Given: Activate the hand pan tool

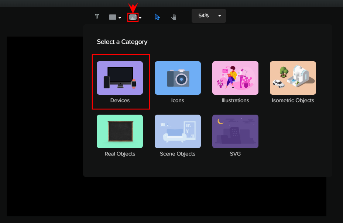Looking at the screenshot, I should [x=174, y=17].
